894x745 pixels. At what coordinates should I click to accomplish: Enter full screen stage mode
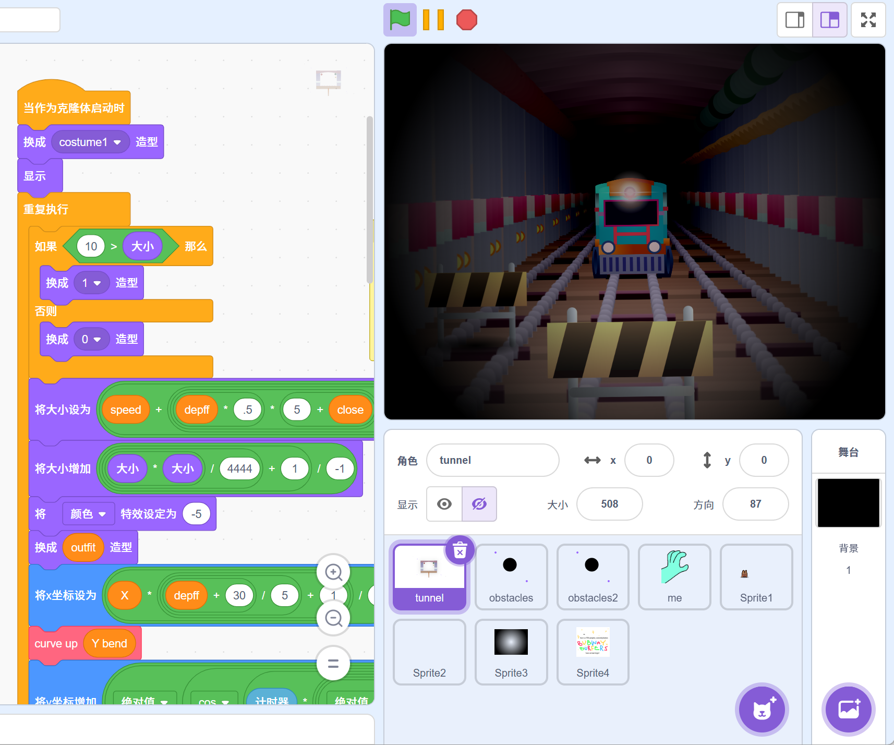(868, 20)
